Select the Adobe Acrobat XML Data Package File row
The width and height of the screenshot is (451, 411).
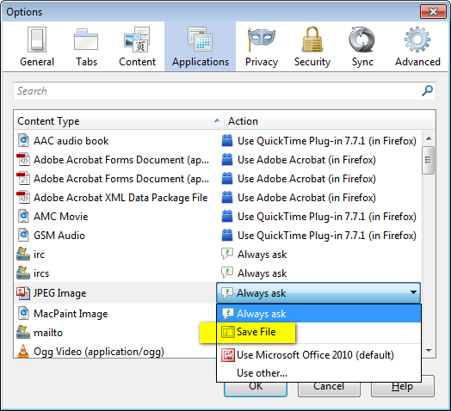[x=218, y=198]
